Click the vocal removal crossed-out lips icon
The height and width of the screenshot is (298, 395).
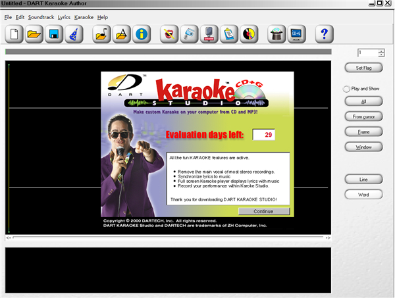pyautogui.click(x=169, y=34)
